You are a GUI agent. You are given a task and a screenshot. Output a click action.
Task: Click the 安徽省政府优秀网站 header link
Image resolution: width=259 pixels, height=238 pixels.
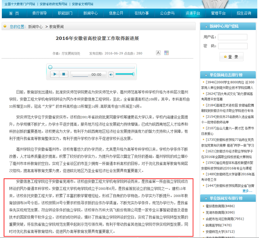(53, 4)
